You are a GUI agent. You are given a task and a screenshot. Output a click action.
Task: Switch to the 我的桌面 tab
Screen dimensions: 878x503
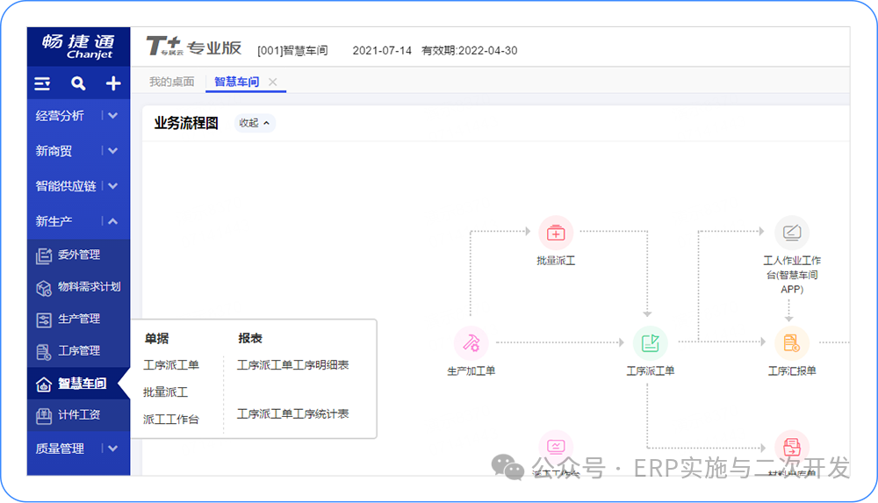click(171, 82)
